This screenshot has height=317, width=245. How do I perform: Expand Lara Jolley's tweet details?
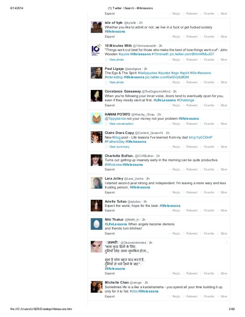click(110, 193)
